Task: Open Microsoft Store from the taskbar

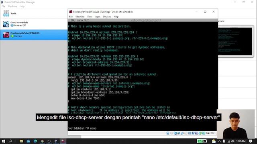Action: [x=29, y=141]
